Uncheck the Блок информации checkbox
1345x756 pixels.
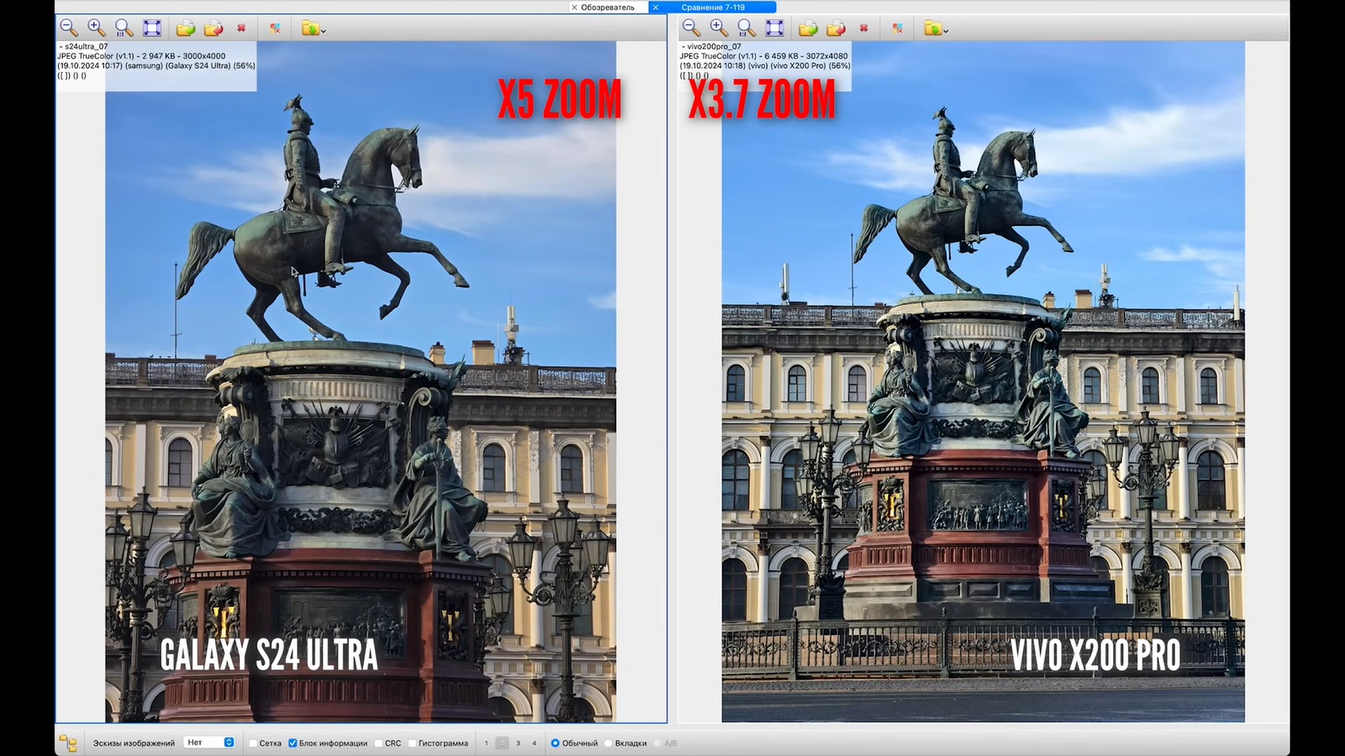(293, 743)
